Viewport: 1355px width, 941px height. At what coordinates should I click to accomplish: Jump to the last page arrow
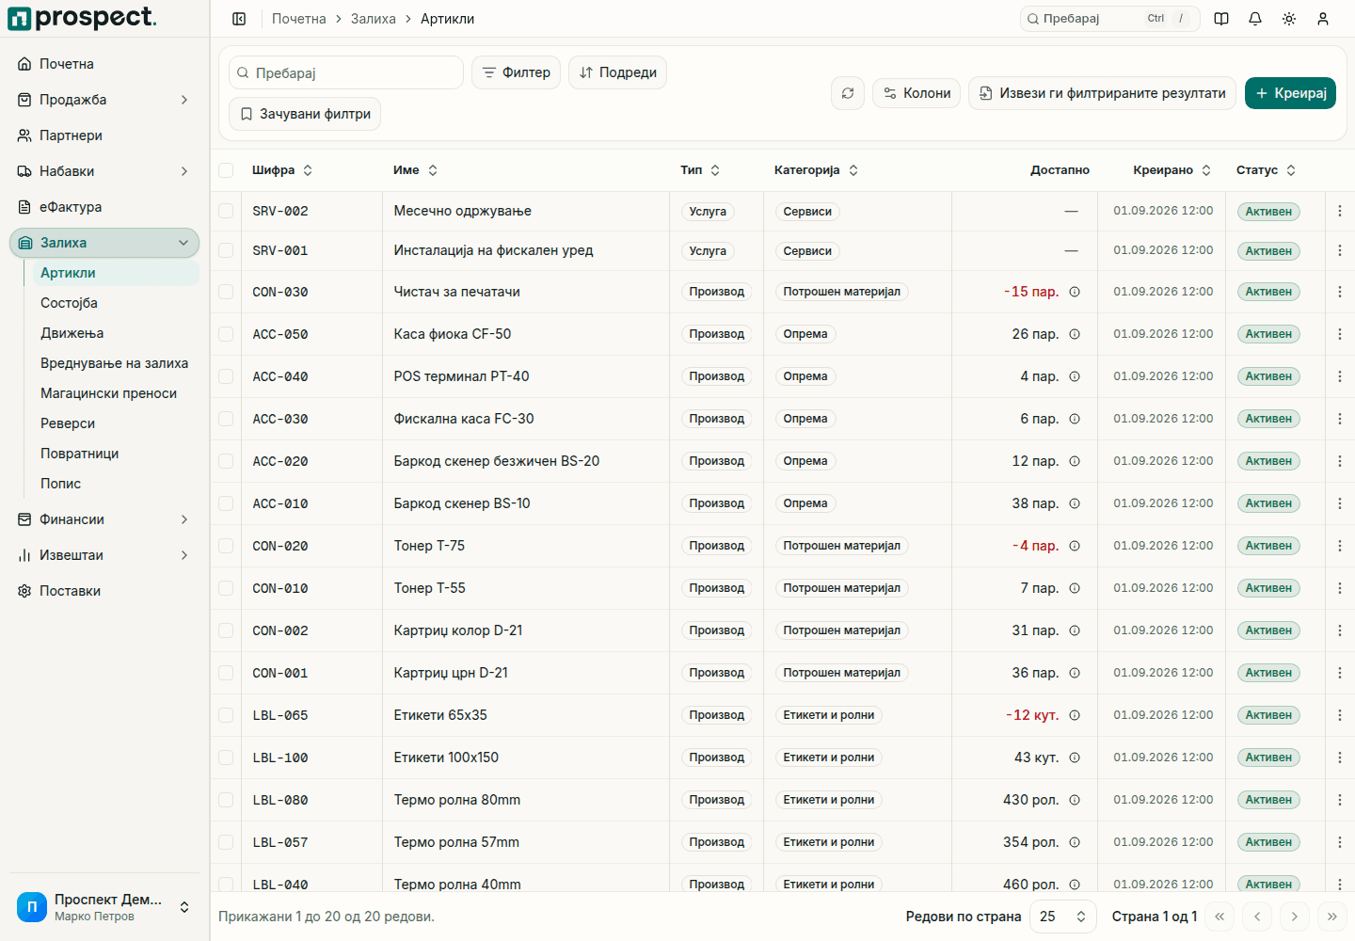(1332, 917)
